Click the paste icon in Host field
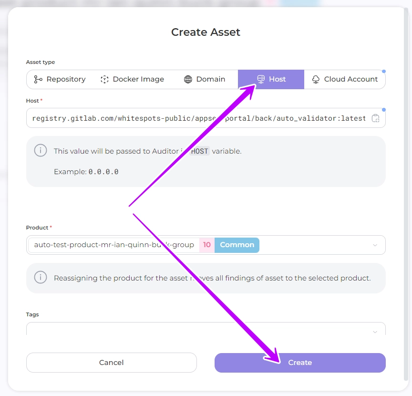 [x=375, y=118]
